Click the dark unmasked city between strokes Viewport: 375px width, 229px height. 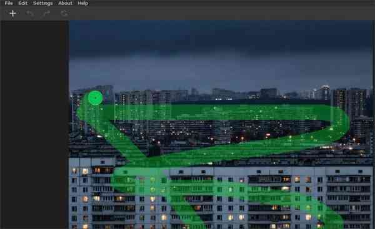tap(215, 131)
